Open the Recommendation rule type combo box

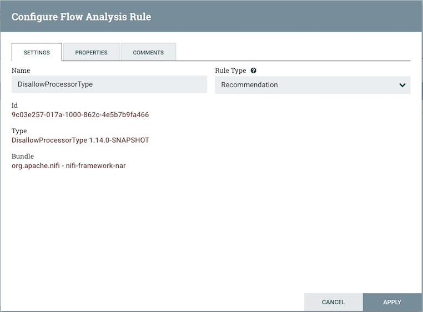click(312, 85)
